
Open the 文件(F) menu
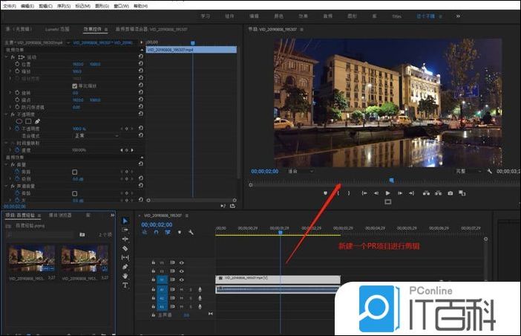pos(8,4)
